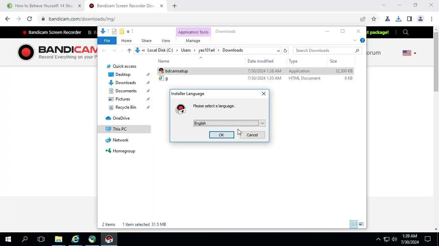Click the Properties quick access toolbar icon
The height and width of the screenshot is (246, 439).
point(114,31)
